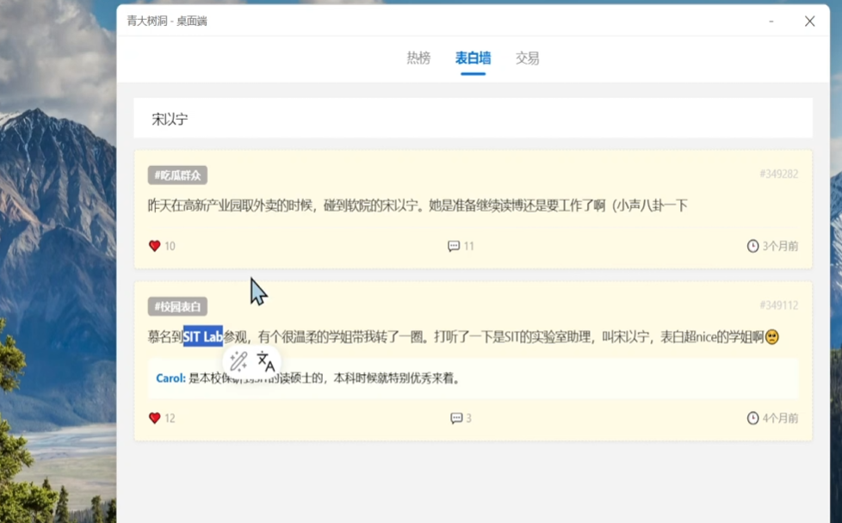Click the clock icon beside 4个月前
Screen dimensions: 842x523
pyautogui.click(x=750, y=418)
